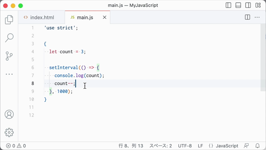Click line number 12 in gutter
Image resolution: width=266 pixels, height=150 pixels.
(32, 115)
